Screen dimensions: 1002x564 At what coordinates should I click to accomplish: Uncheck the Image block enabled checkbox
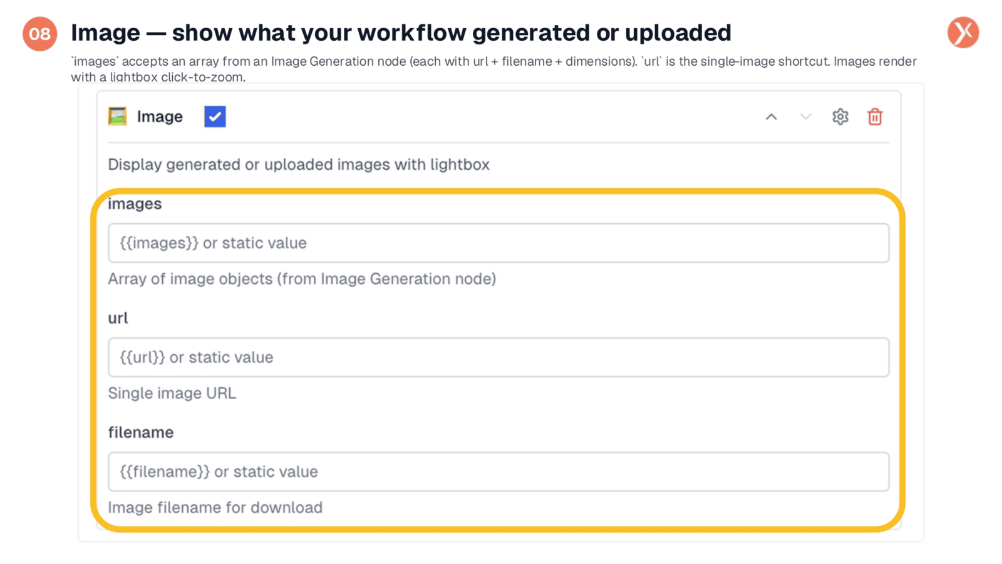click(215, 117)
